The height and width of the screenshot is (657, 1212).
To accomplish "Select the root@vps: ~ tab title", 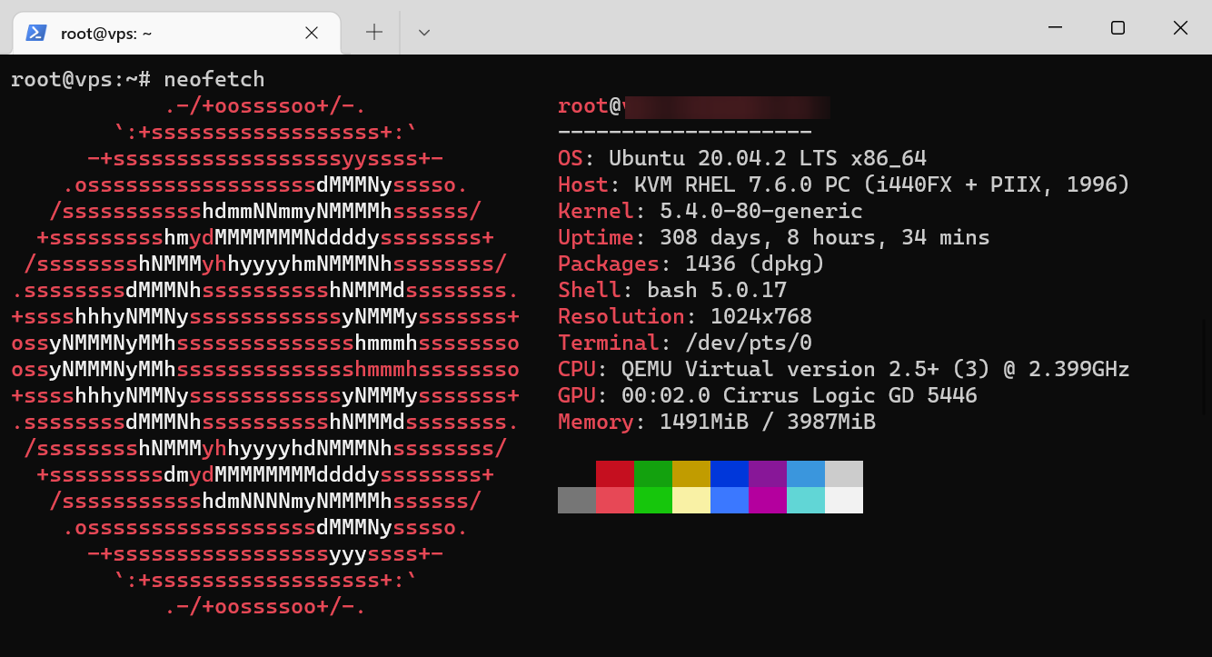I will [x=106, y=34].
